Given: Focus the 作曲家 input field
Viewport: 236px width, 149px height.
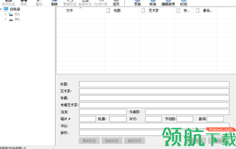Looking at the screenshot, I should 187,112.
